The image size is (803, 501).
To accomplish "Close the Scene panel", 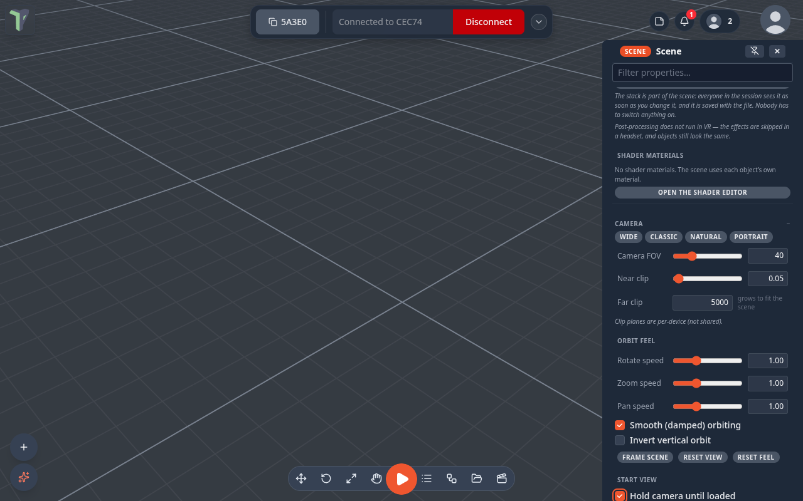I will click(777, 51).
